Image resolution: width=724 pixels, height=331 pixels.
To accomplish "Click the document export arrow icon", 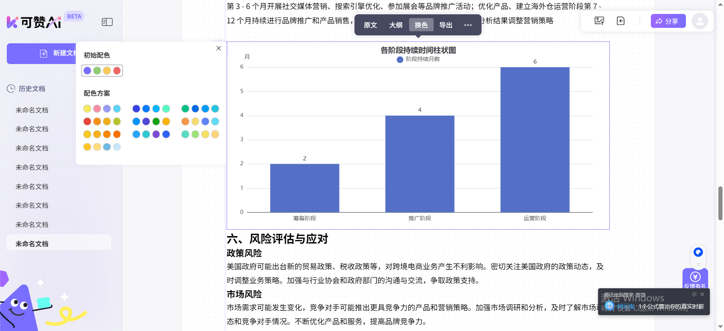I will (621, 21).
